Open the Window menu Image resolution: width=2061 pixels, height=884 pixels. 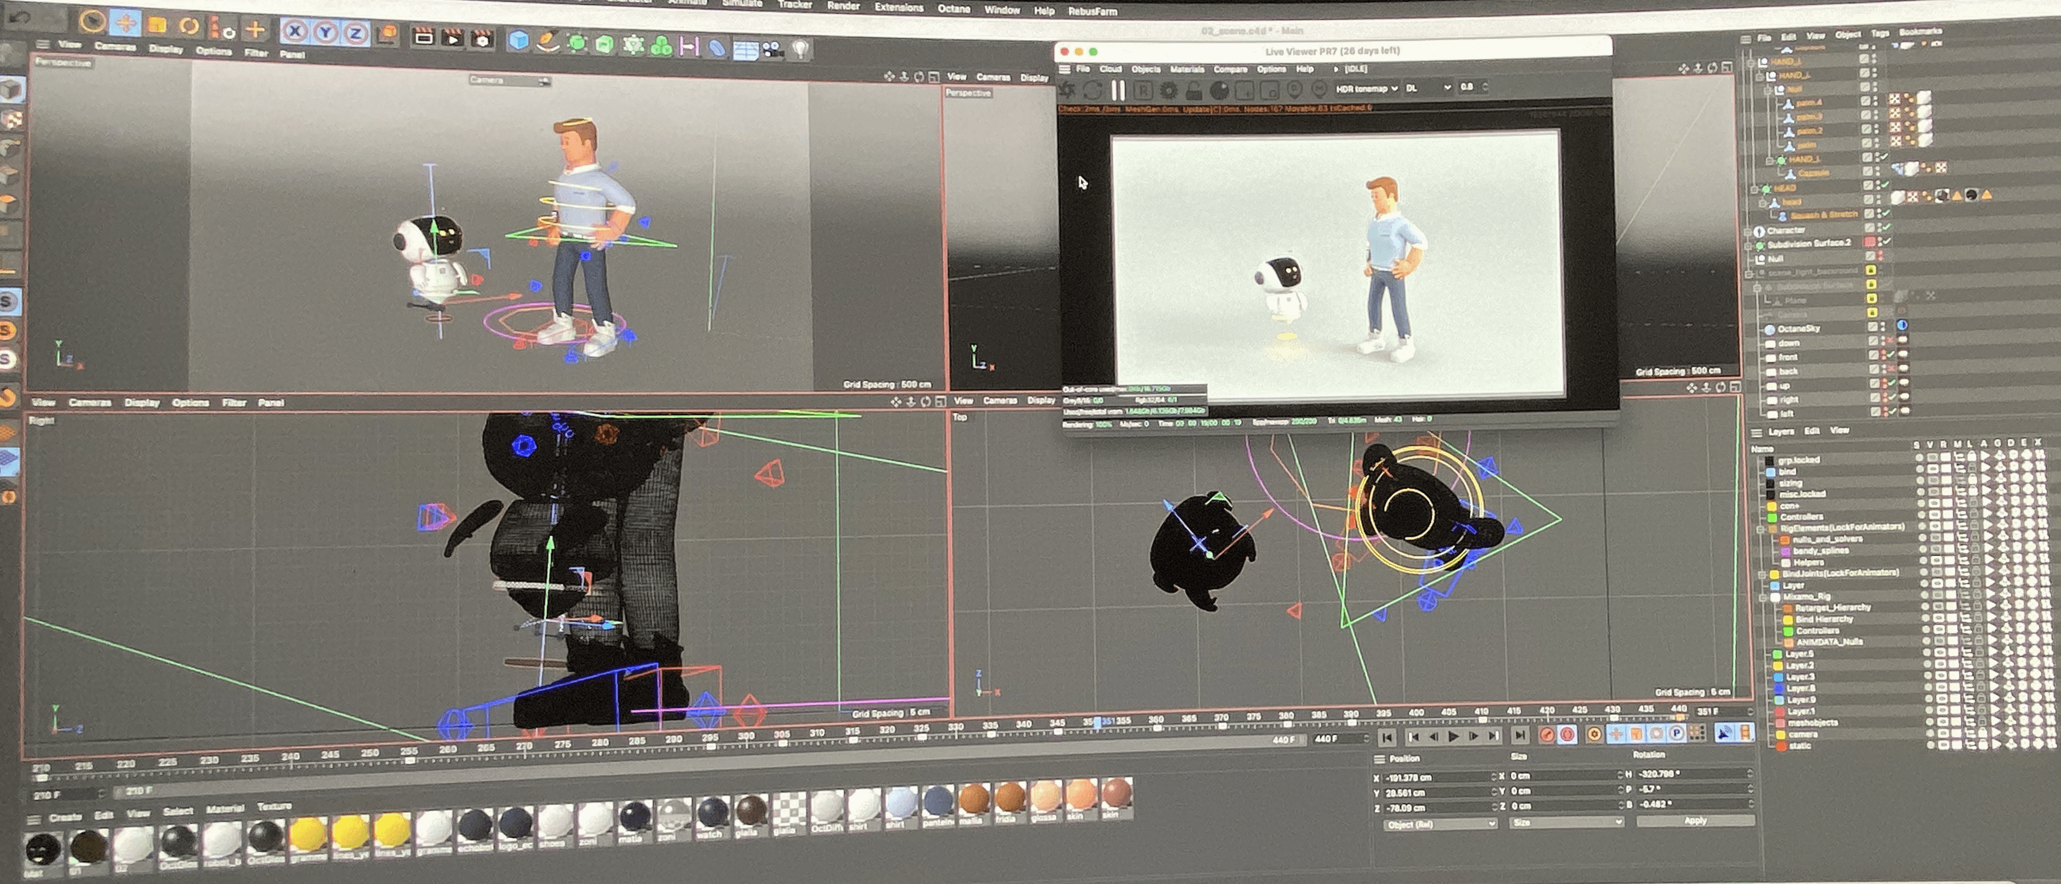coord(1002,10)
